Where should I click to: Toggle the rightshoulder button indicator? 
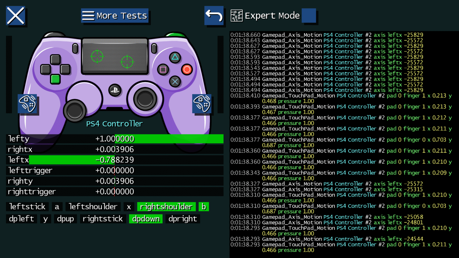click(x=166, y=207)
